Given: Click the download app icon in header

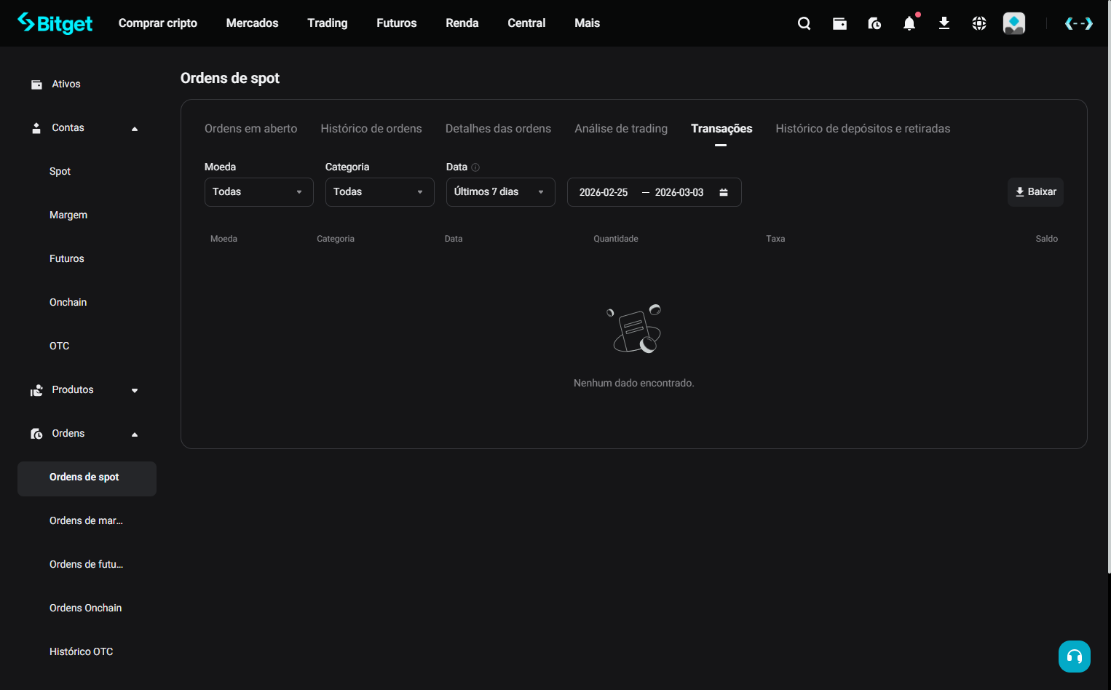Looking at the screenshot, I should 944,23.
